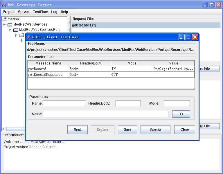Screen dimensions: 223x174
Task: Click the MedRecWebServicesPort folder icon
Action: click(16, 30)
